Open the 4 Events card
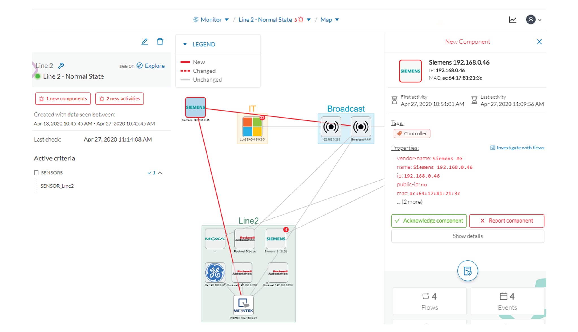The width and height of the screenshot is (578, 332). click(507, 301)
